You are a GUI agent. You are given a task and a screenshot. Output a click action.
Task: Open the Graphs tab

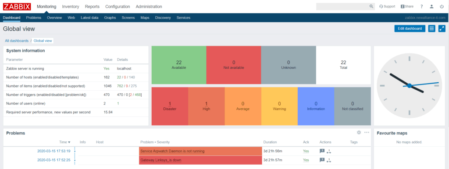[110, 18]
